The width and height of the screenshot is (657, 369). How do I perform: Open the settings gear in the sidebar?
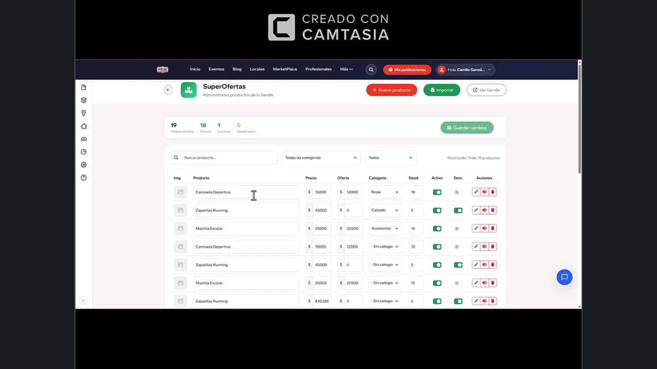click(x=84, y=165)
